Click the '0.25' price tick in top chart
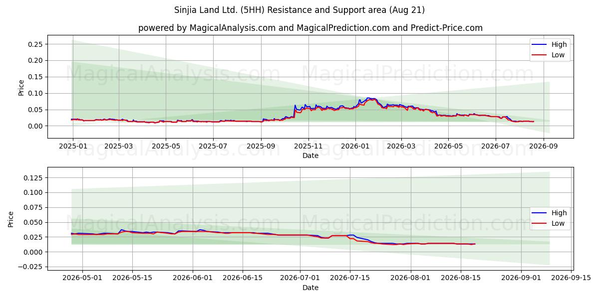Viewport: 599px width, 299px height. (36, 44)
